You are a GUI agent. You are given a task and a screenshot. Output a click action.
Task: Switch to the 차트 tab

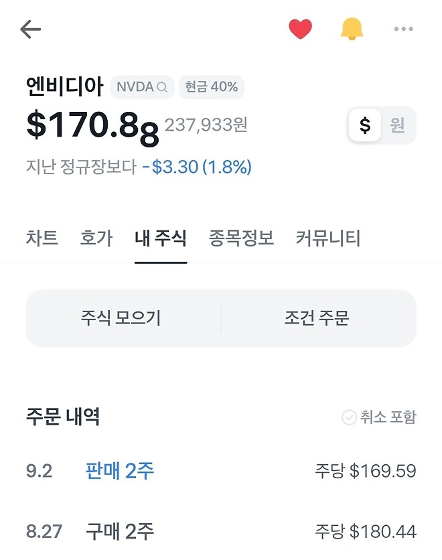click(42, 238)
